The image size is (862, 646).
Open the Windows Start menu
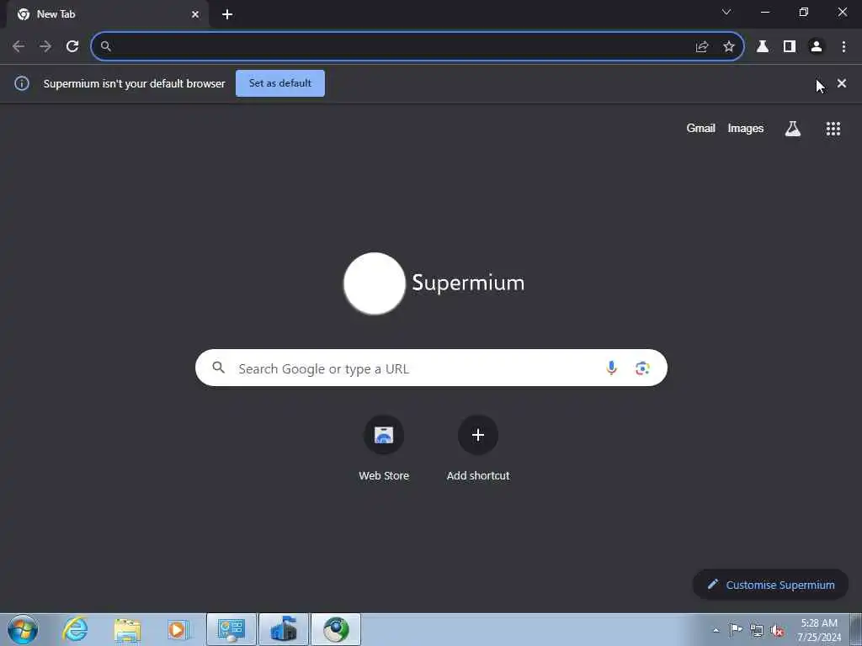pos(23,629)
